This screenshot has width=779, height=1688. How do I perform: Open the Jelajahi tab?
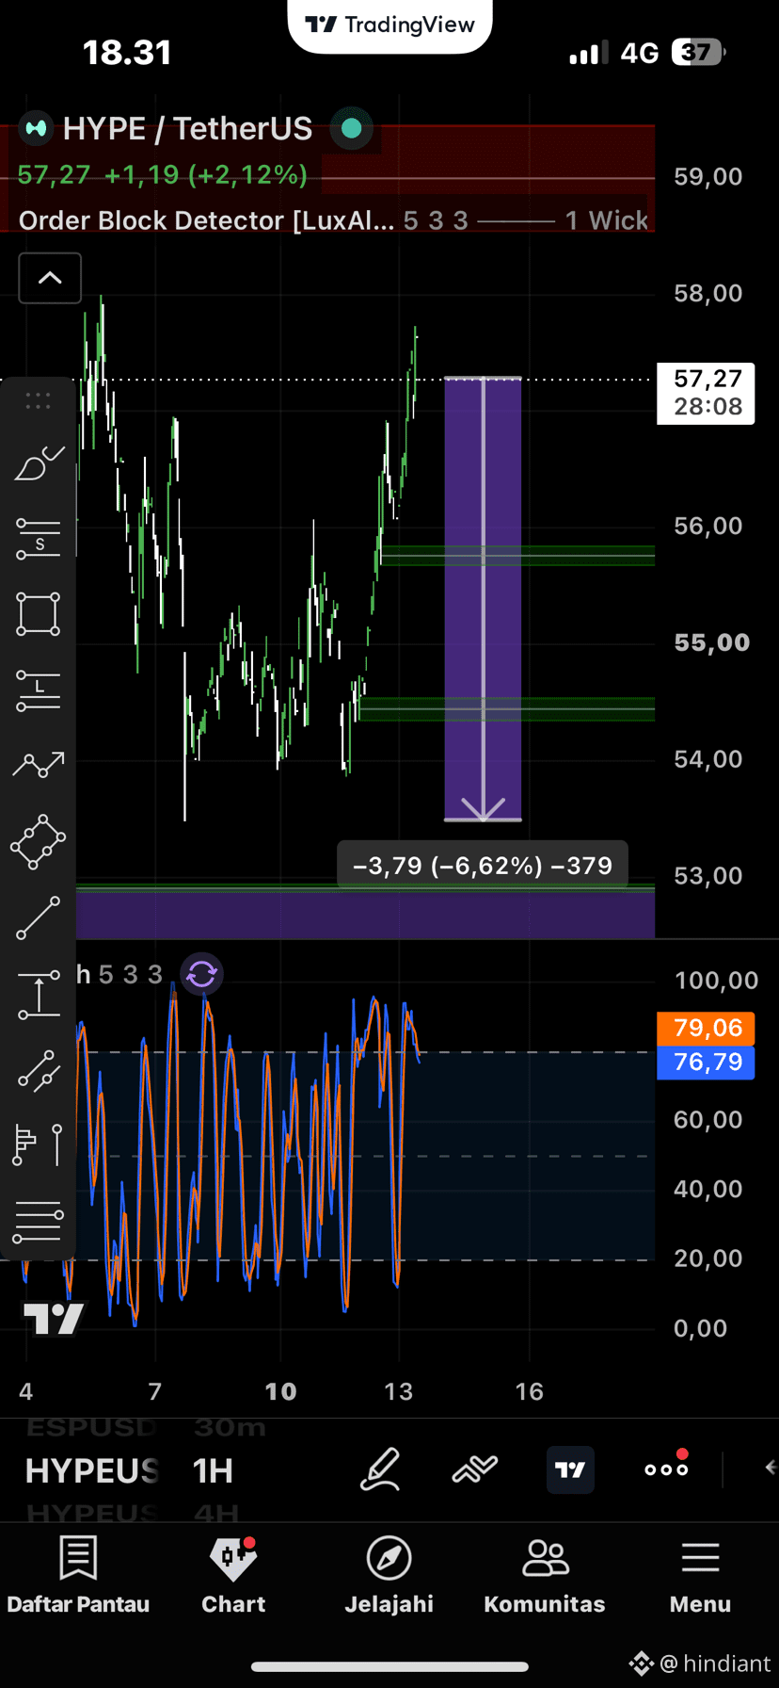[389, 1575]
